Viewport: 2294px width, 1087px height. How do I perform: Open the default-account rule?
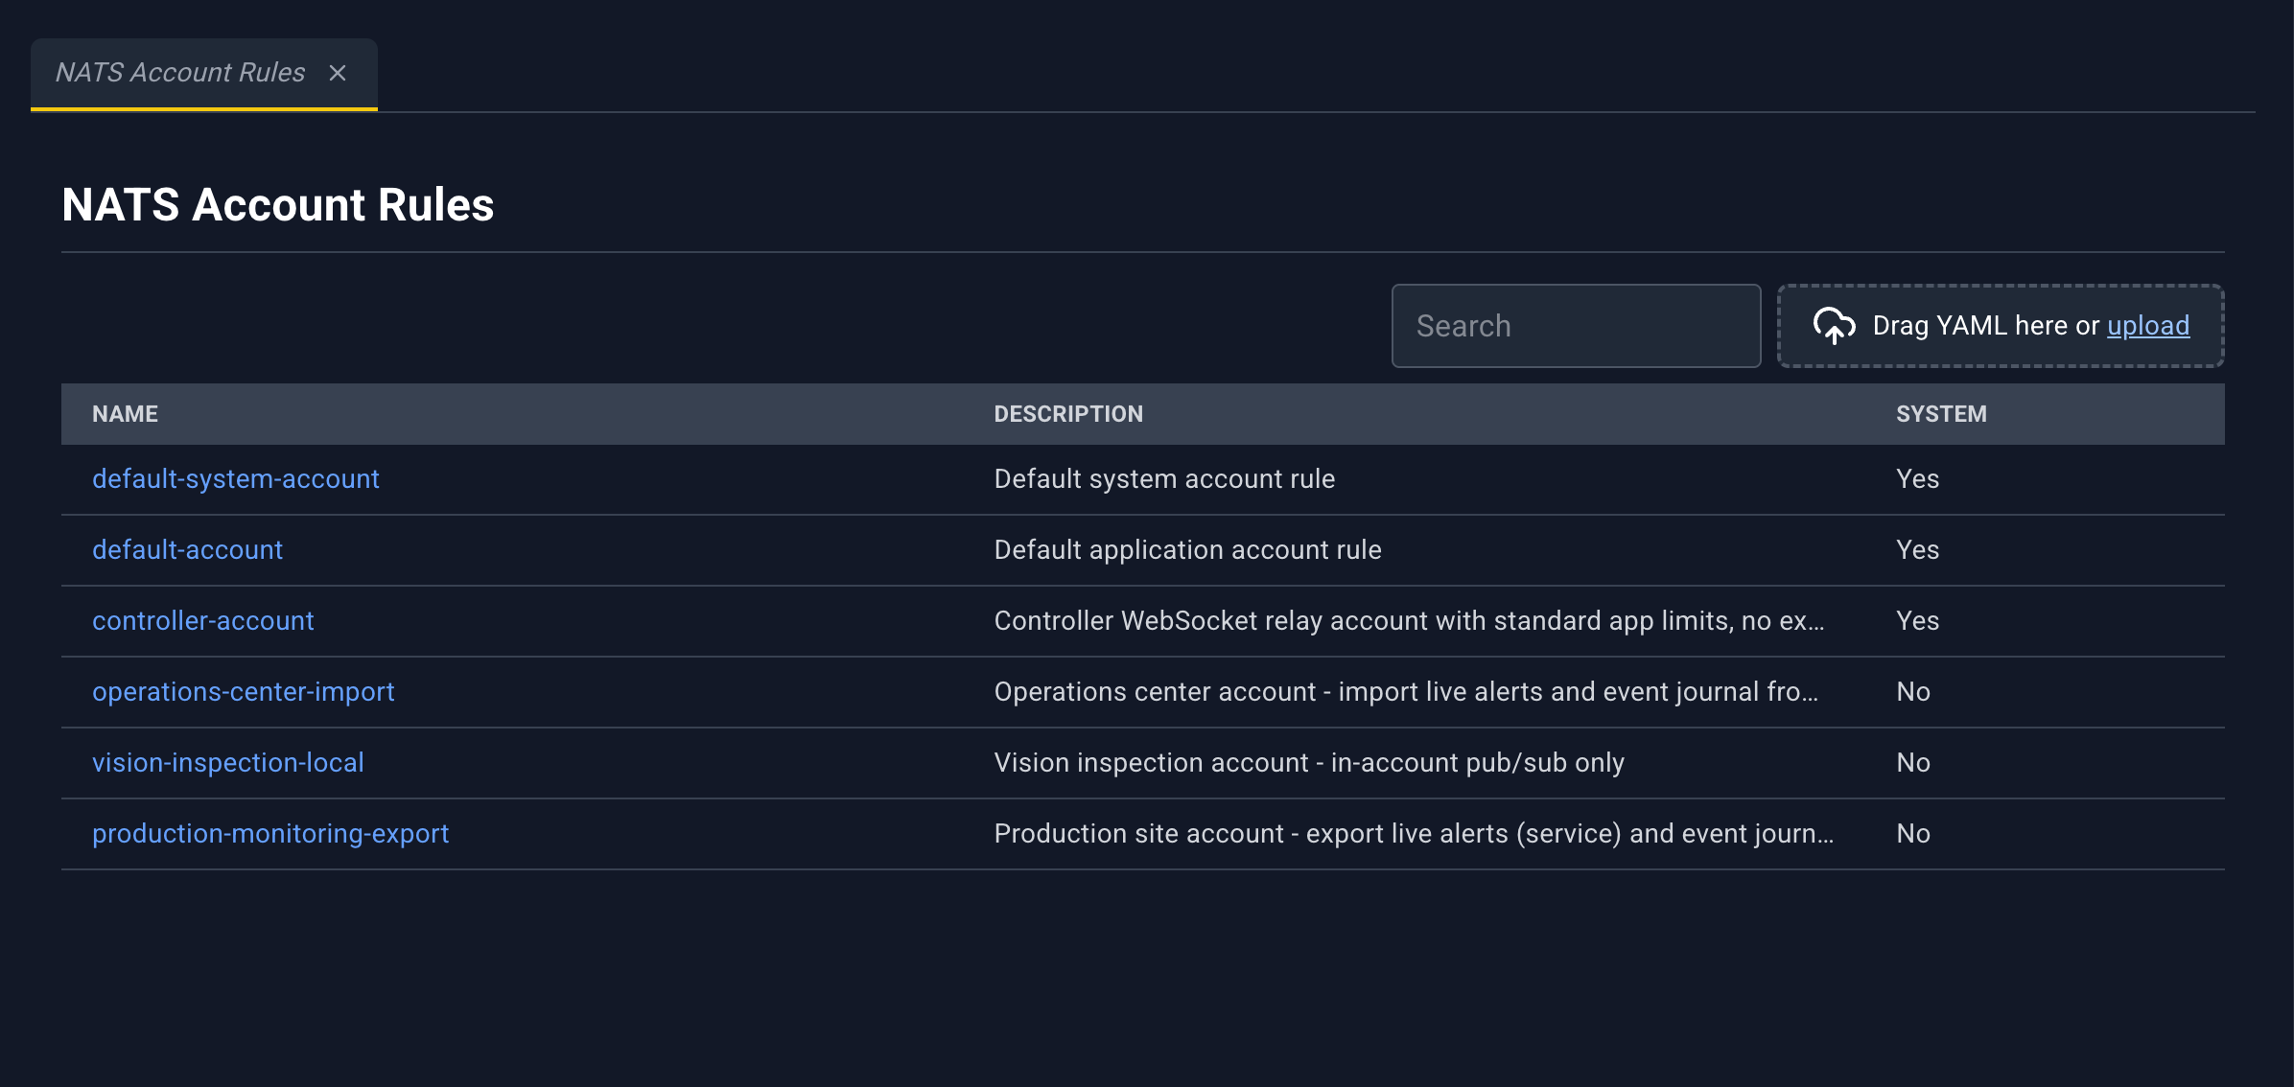(x=187, y=550)
